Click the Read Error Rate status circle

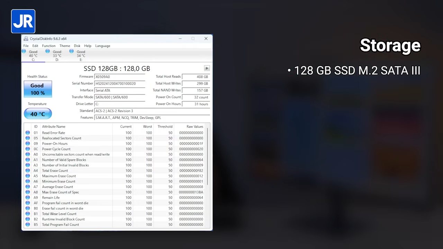tap(28, 133)
